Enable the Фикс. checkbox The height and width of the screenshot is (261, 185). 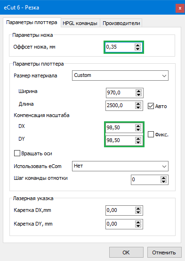(151, 134)
